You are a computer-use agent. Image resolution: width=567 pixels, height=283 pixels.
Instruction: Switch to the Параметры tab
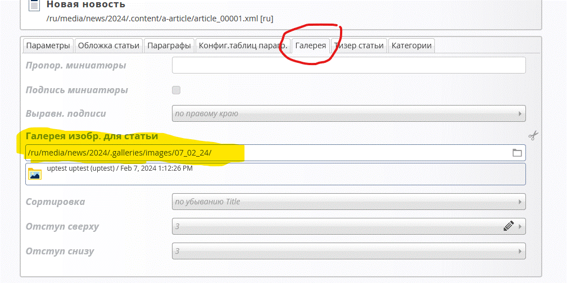click(x=48, y=45)
